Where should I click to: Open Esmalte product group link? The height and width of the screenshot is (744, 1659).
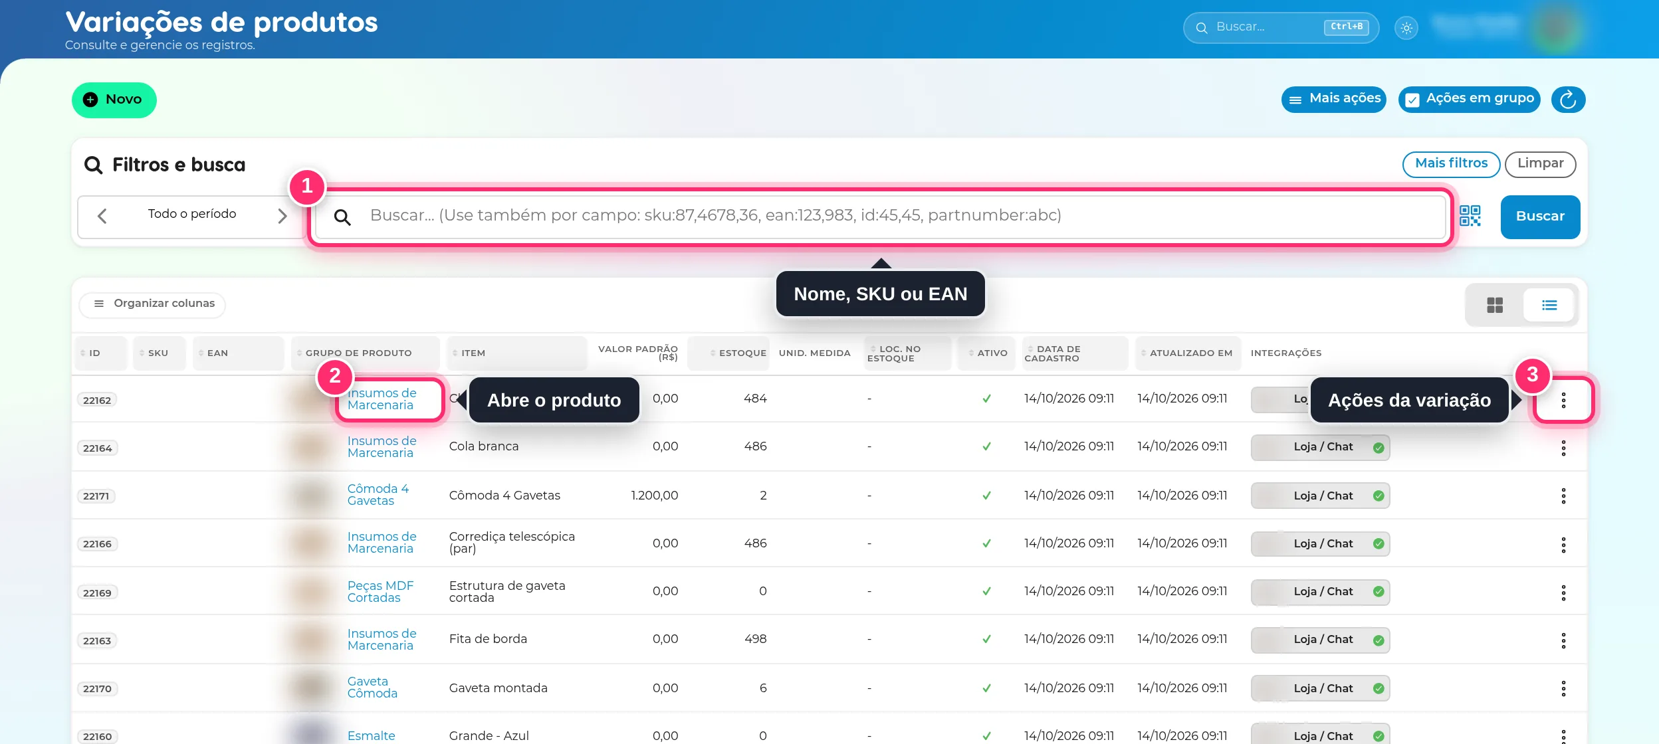(x=371, y=736)
